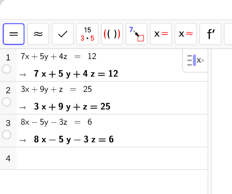Open the CAS style bar toggle
The width and height of the screenshot is (232, 194).
point(195,60)
